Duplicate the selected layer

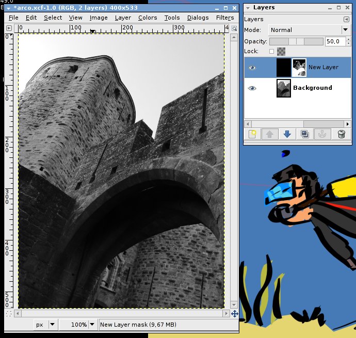305,134
